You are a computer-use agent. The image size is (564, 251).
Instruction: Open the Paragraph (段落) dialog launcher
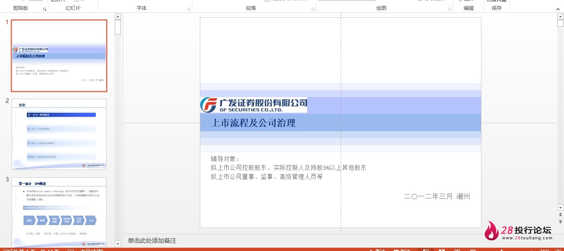click(313, 9)
